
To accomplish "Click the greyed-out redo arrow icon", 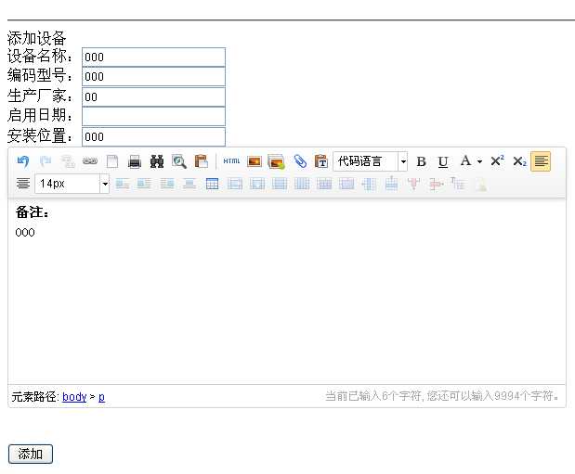I will 46,161.
